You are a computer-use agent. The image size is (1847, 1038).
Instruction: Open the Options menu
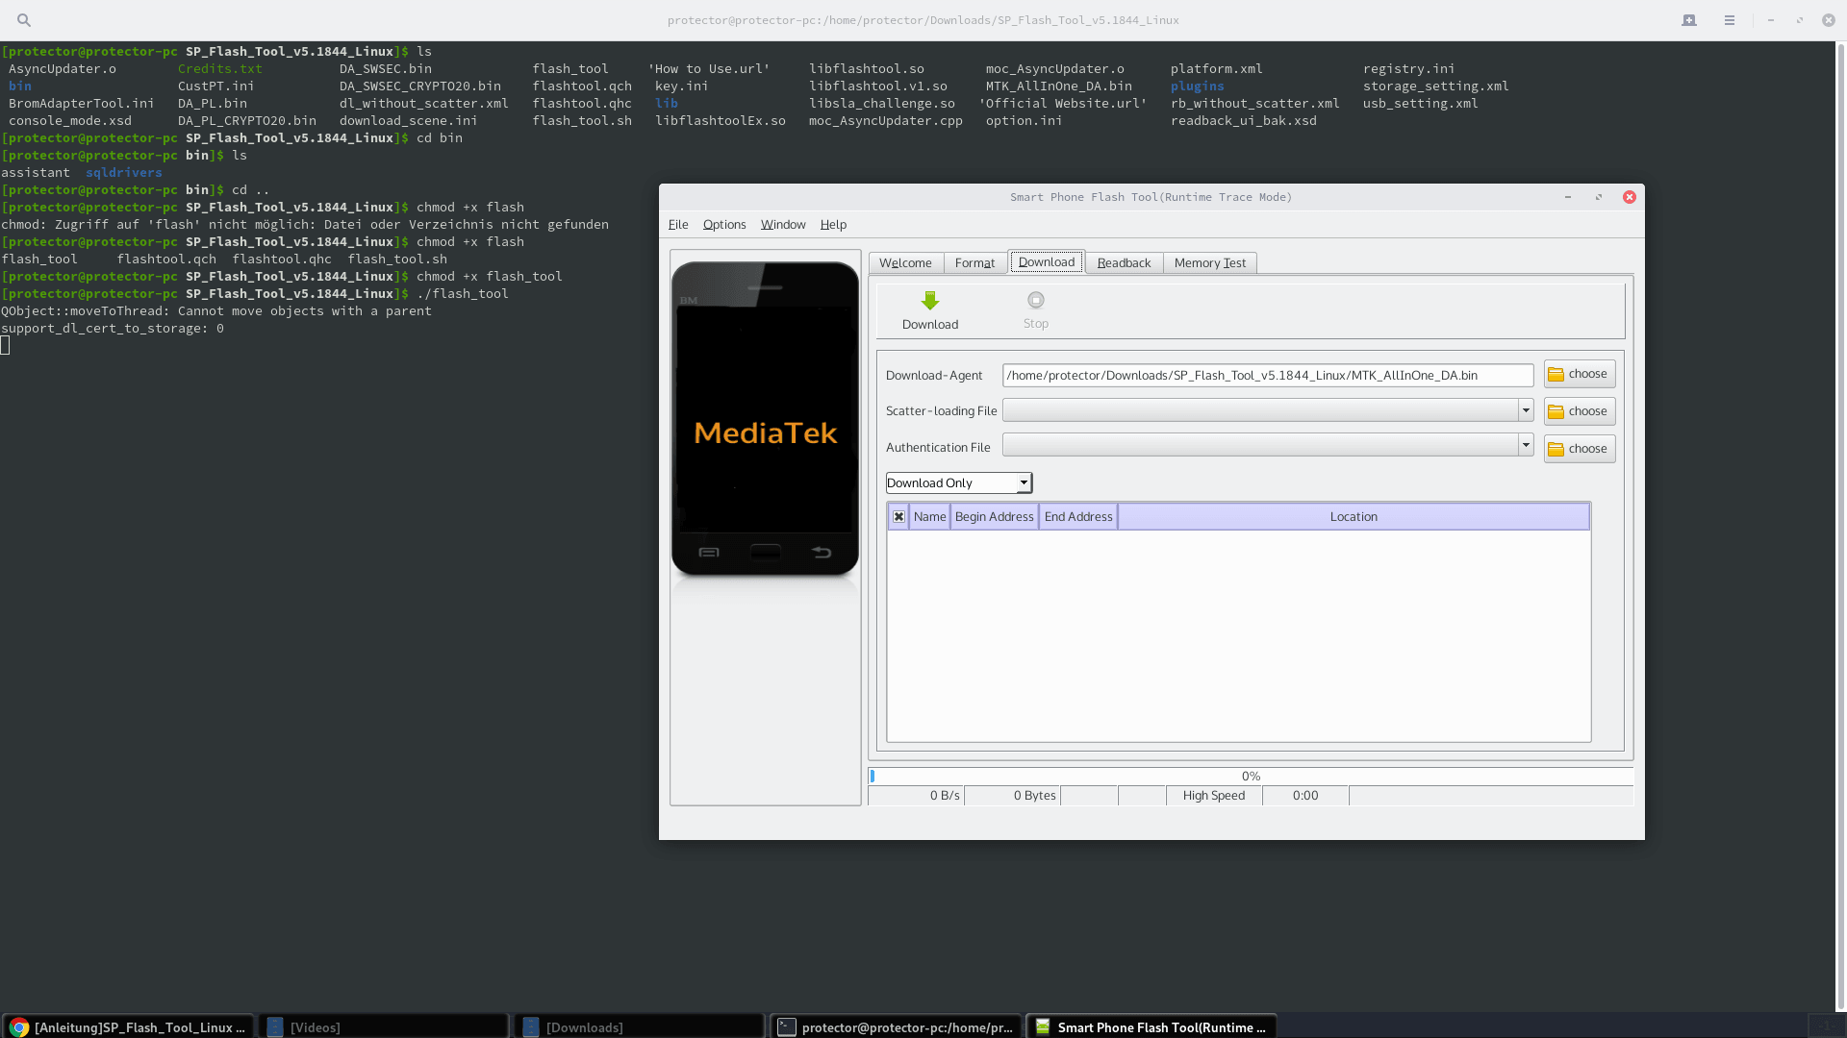click(724, 225)
